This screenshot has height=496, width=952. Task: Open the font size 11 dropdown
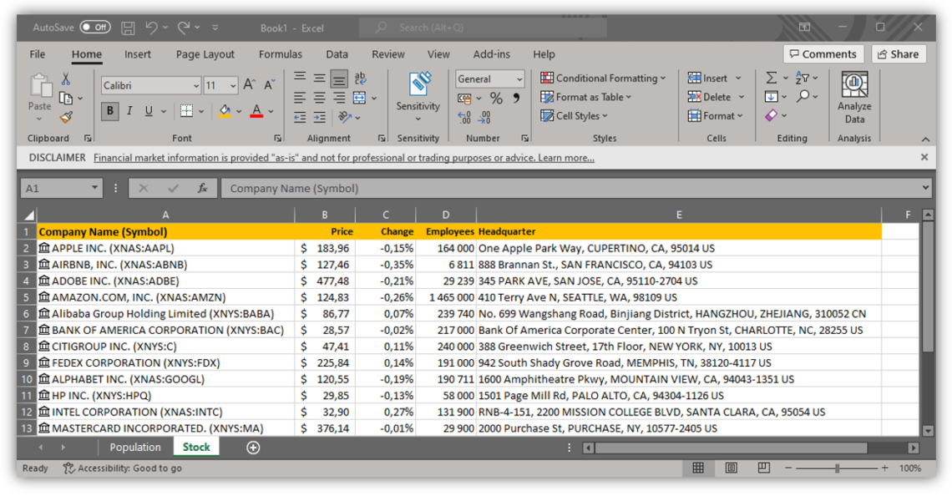pos(233,86)
